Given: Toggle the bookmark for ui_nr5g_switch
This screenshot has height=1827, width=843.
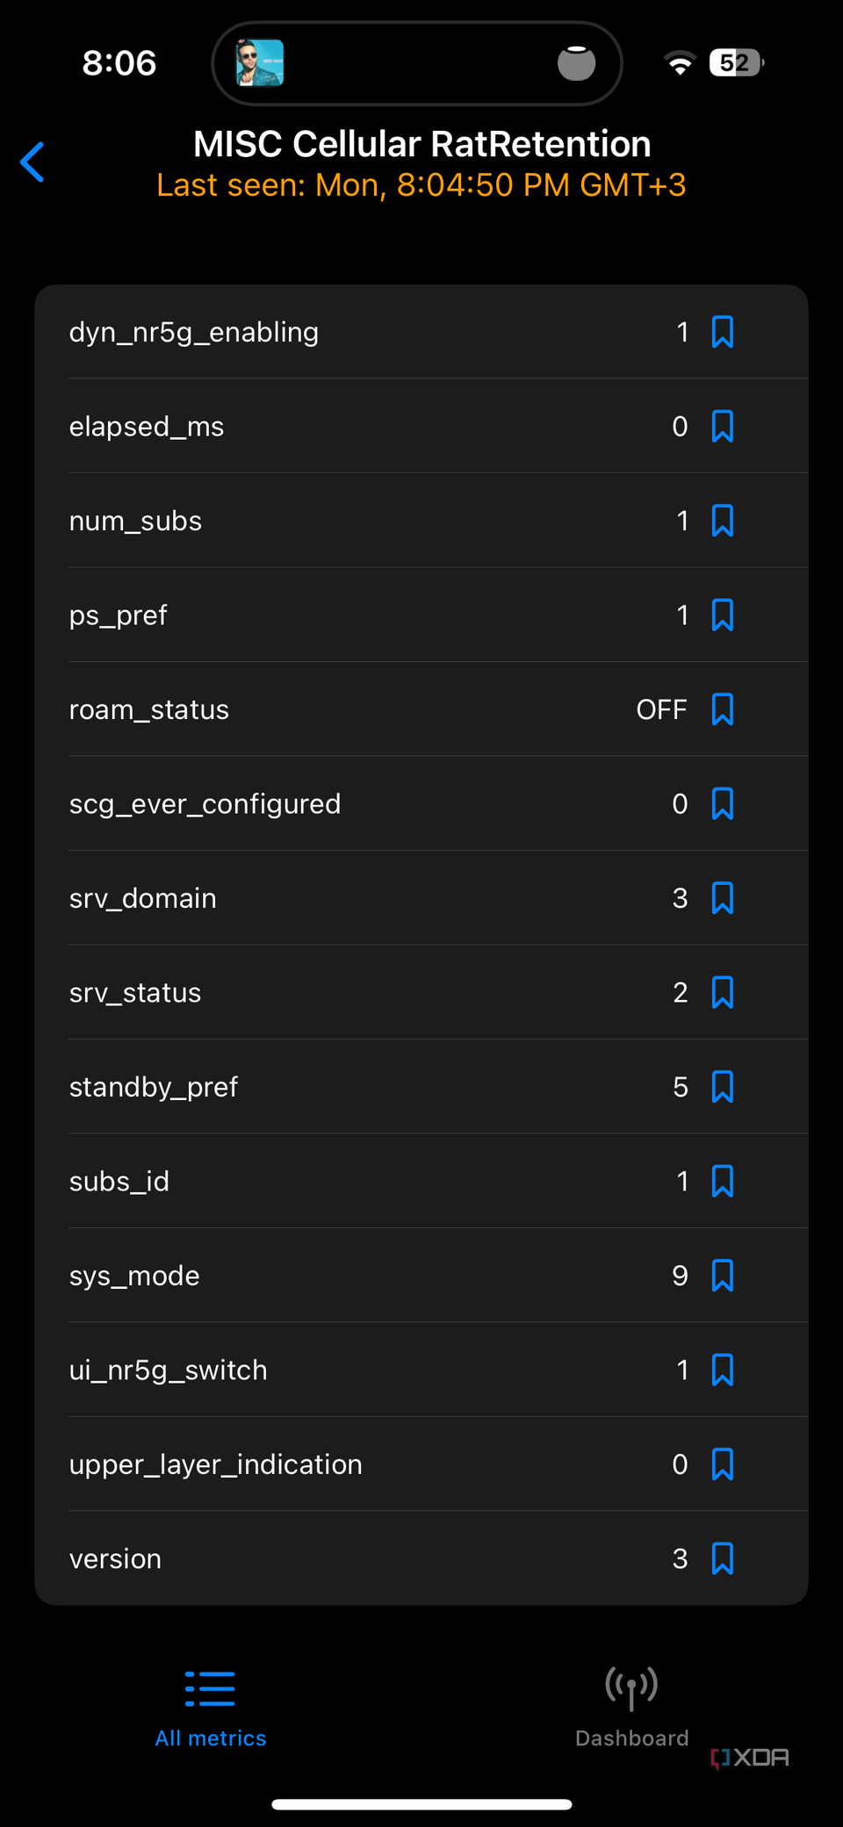Looking at the screenshot, I should point(722,1369).
